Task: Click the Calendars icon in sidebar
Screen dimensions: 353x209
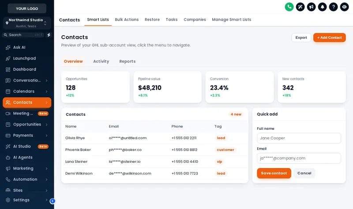Action: point(8,92)
